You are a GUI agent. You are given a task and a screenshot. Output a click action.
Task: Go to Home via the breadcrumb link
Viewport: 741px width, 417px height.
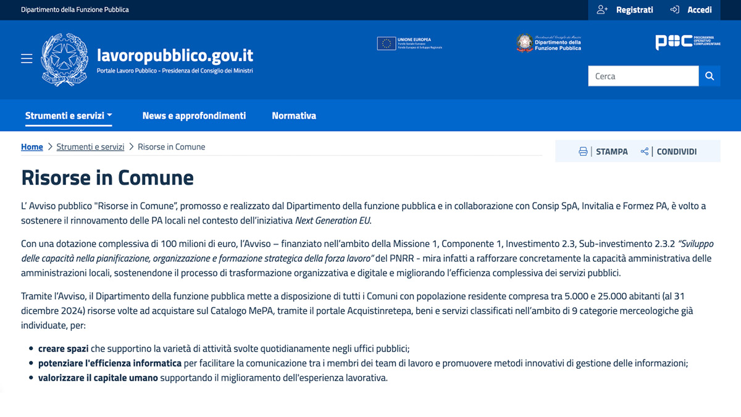(x=32, y=146)
